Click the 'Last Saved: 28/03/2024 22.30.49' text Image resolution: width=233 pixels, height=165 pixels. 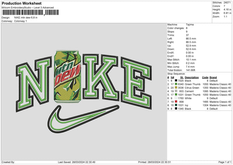[77, 162]
